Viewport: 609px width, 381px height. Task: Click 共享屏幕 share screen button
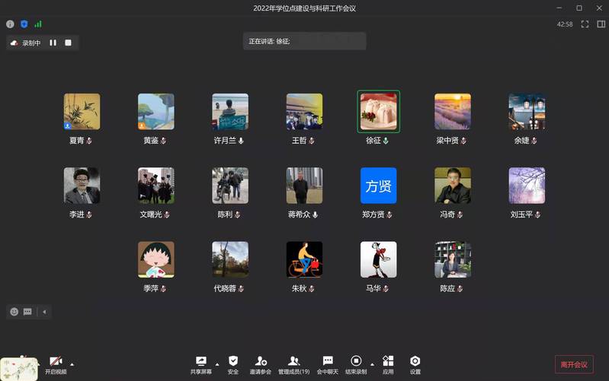[200, 365]
